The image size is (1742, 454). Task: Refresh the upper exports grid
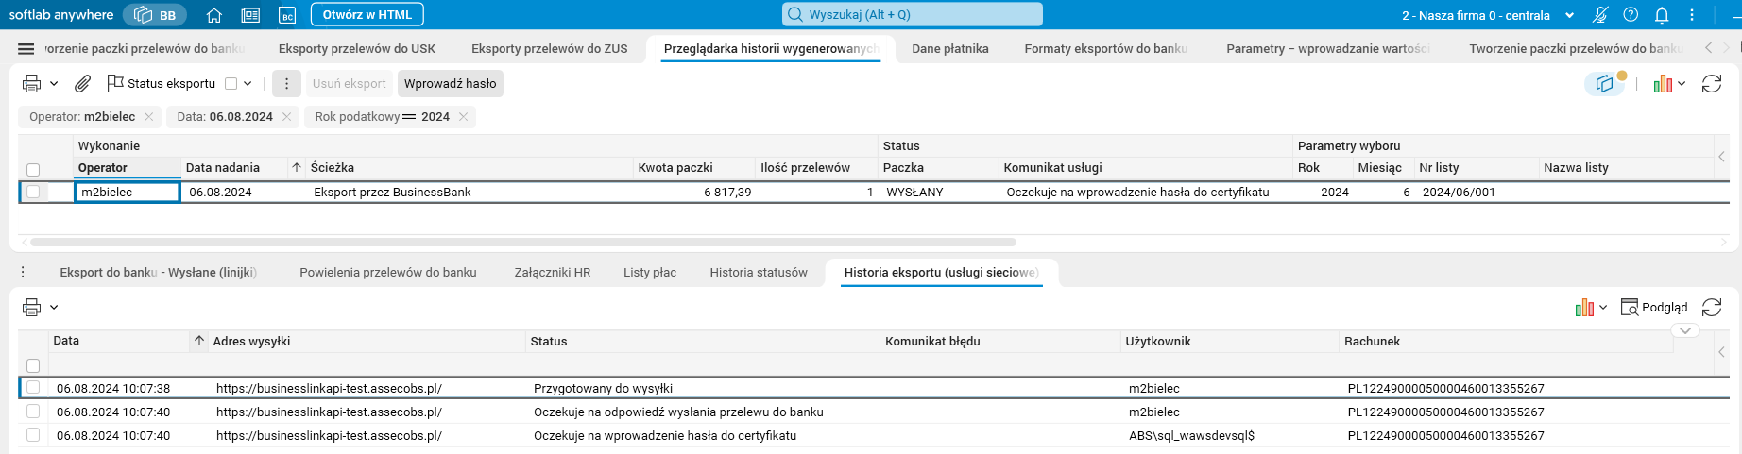(1711, 84)
